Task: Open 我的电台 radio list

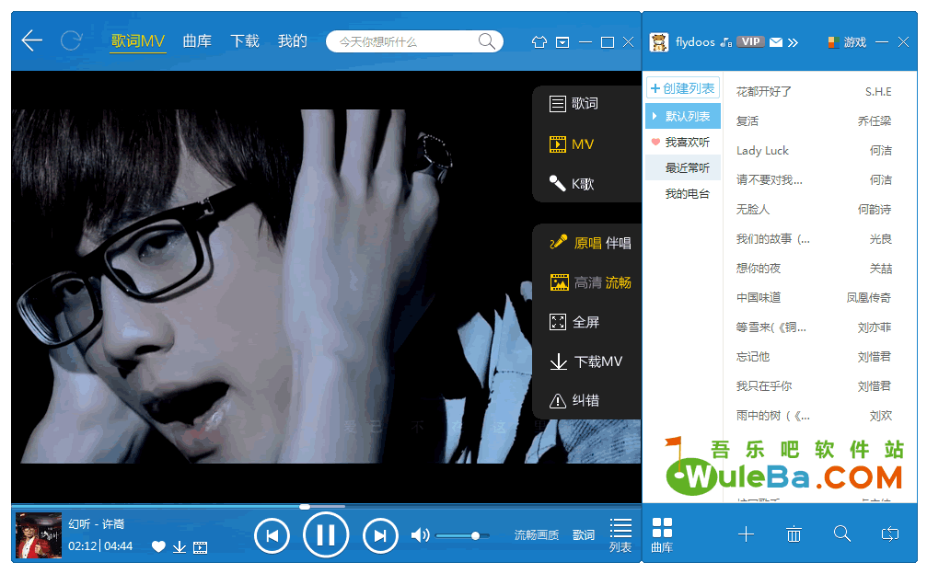Action: (x=683, y=194)
